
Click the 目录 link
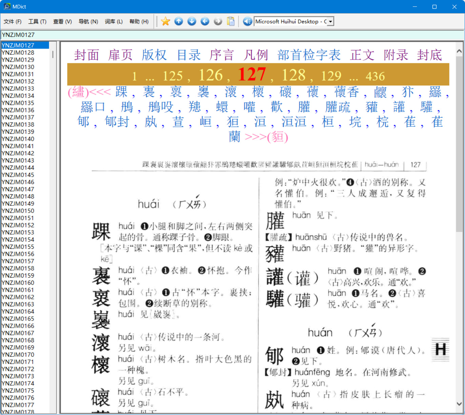click(188, 55)
